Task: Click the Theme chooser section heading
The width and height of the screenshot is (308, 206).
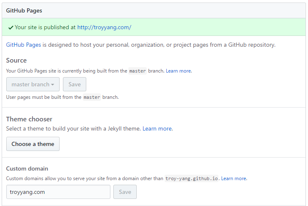Action: tap(29, 119)
